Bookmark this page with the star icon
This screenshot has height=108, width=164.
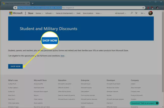[x=143, y=8]
